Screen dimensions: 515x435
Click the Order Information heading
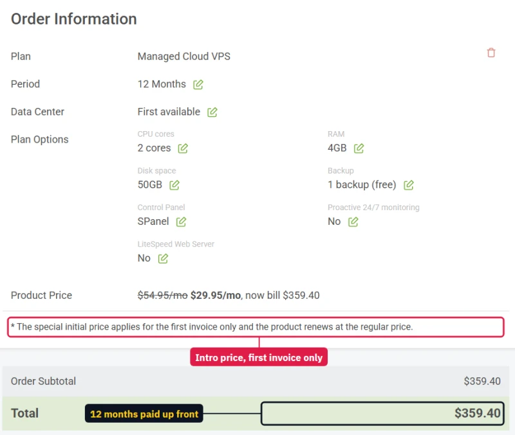pyautogui.click(x=74, y=19)
